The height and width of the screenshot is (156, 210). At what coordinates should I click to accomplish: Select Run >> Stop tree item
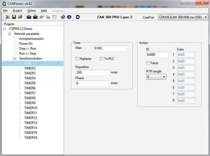tap(28, 54)
